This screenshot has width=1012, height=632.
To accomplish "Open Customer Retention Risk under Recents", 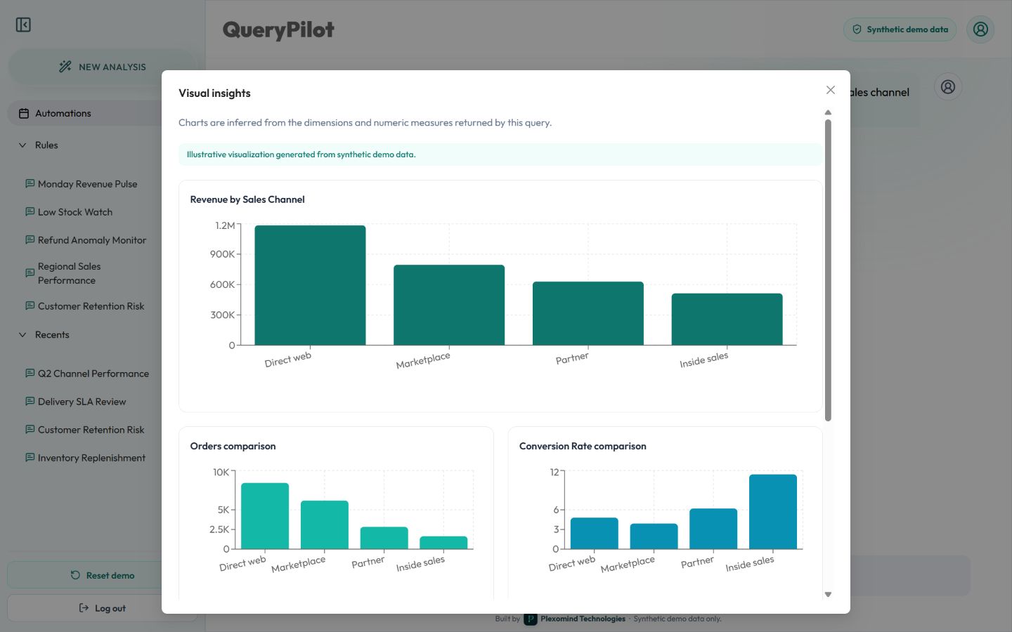I will click(x=91, y=430).
